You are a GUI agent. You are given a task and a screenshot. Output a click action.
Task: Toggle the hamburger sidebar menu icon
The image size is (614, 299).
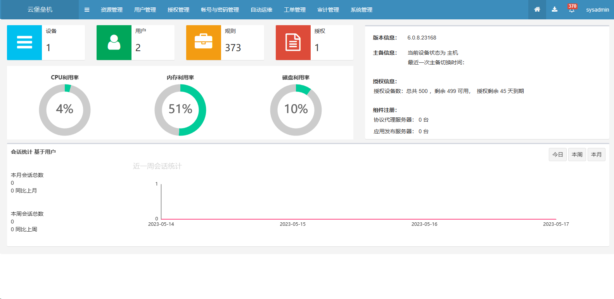point(87,10)
